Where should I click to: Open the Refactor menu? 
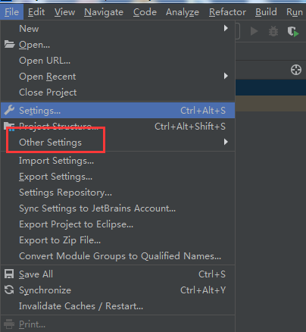[227, 12]
